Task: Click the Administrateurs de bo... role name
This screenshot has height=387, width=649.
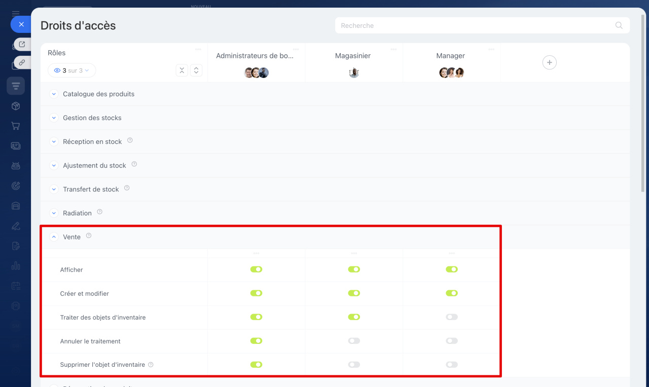Action: tap(255, 56)
